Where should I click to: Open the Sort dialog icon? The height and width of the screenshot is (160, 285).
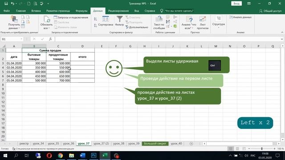(106, 19)
